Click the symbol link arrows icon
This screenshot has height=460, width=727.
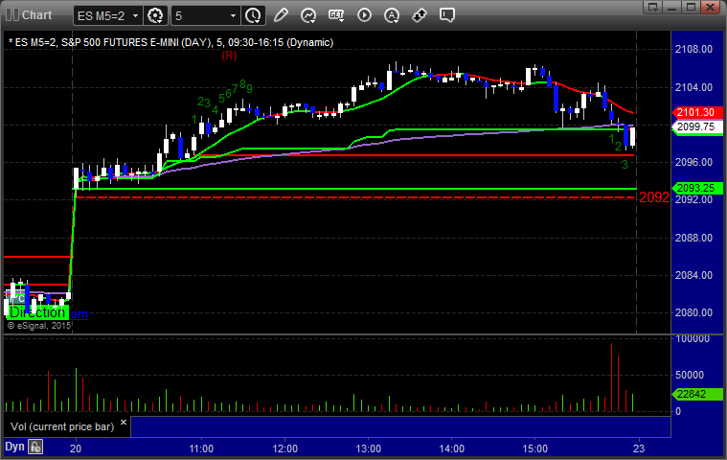pos(420,15)
